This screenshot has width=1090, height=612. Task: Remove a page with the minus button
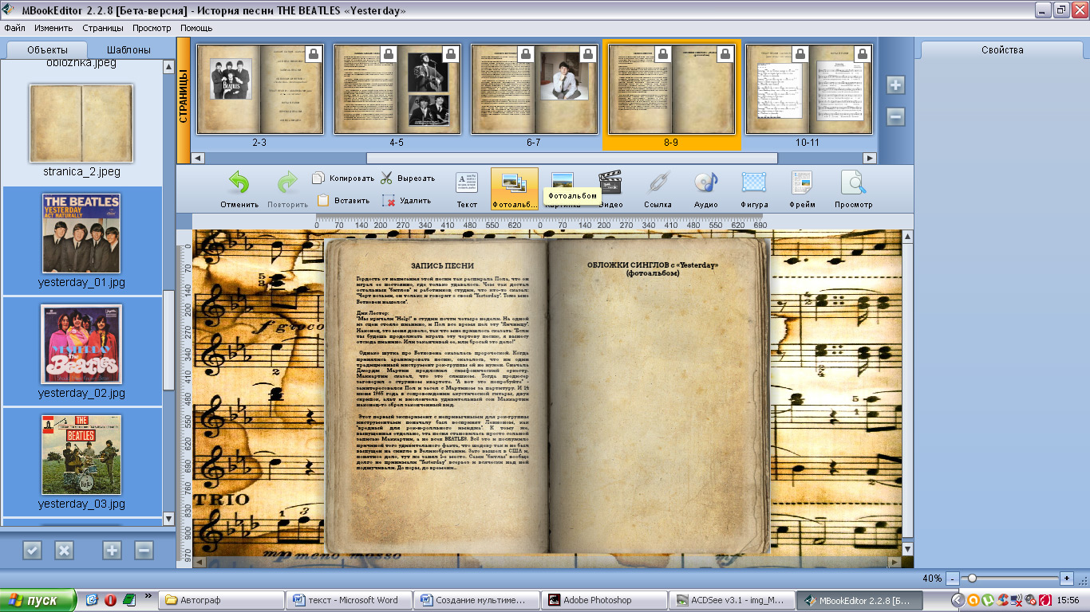895,116
